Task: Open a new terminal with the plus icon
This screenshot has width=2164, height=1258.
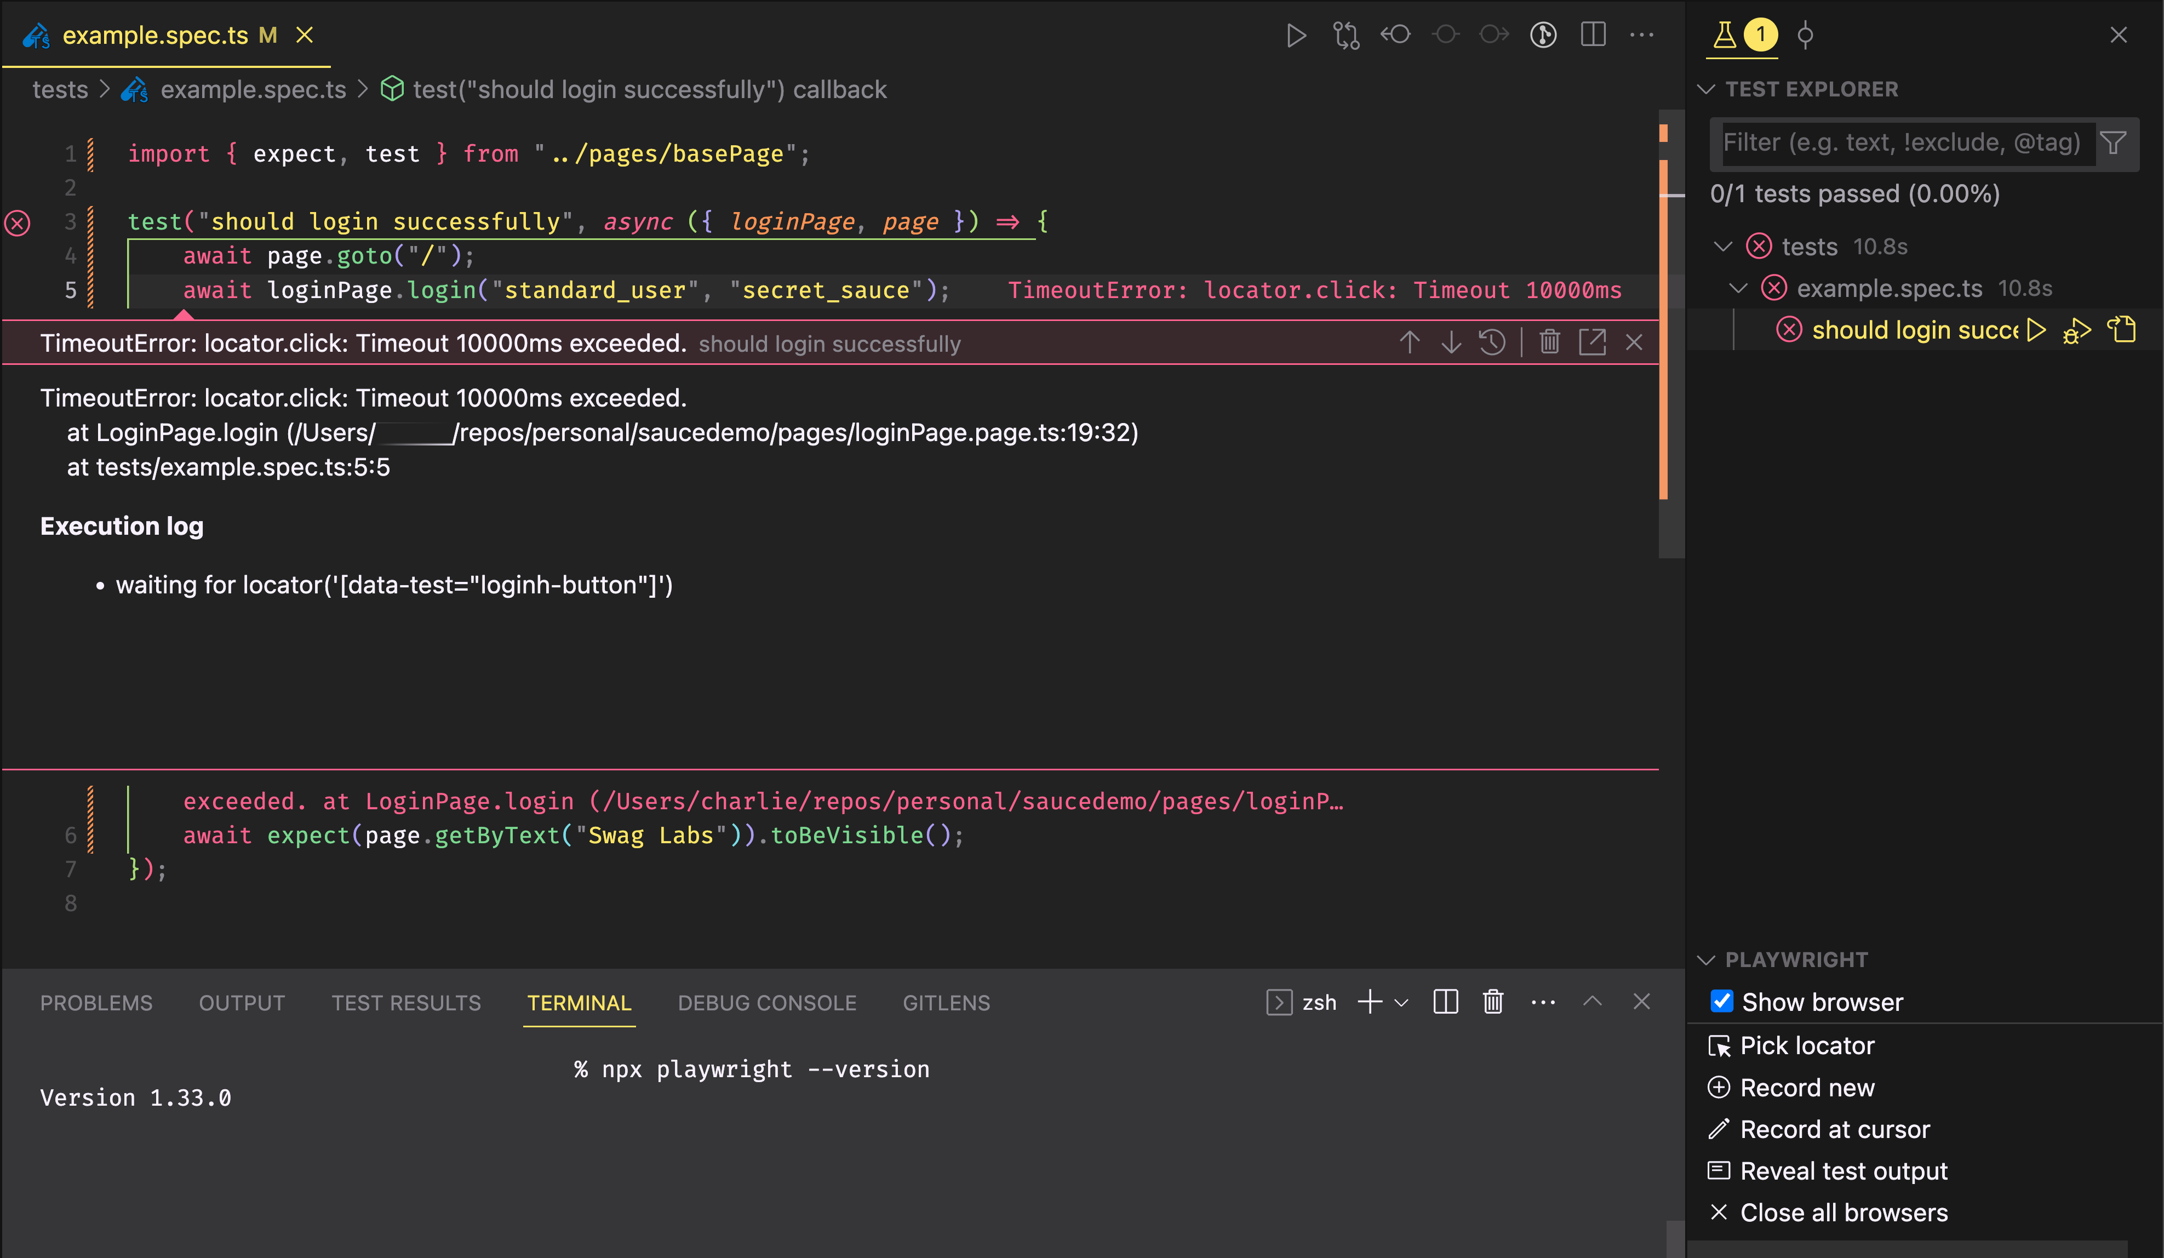Action: point(1369,1002)
